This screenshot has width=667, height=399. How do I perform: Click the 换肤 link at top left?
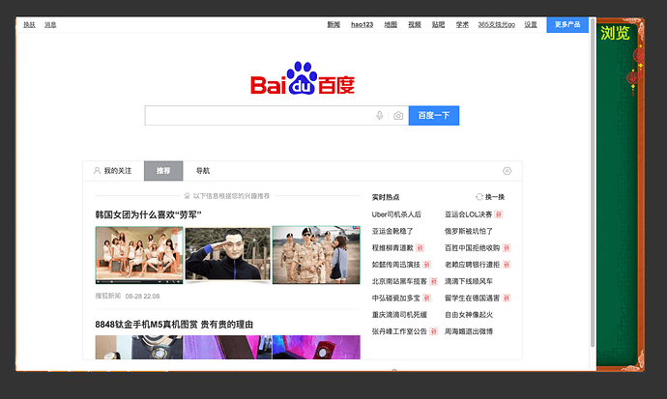click(x=29, y=25)
